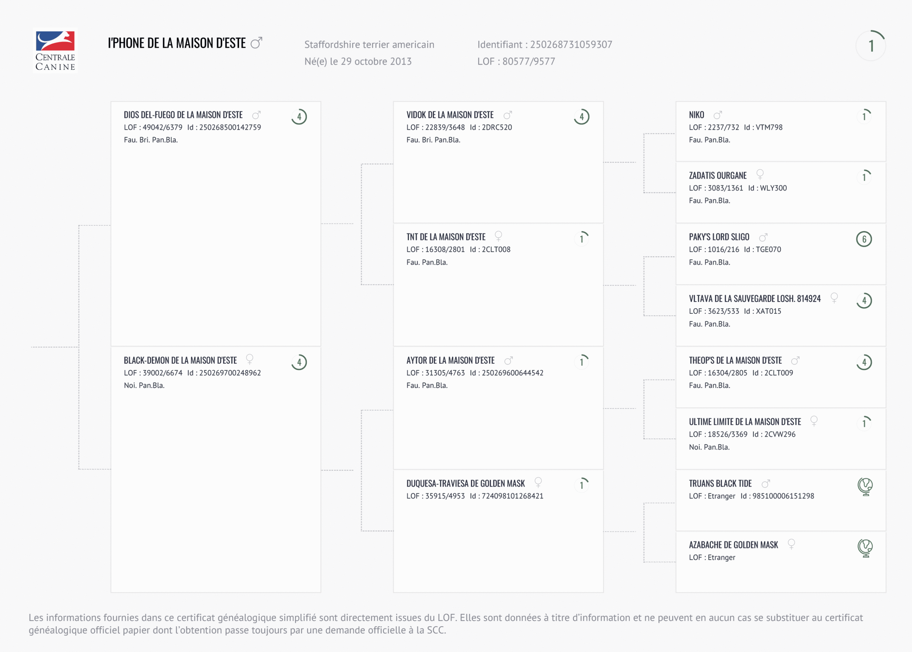Click the rating badge 6 on Paky's Lord Sligo
Image resolution: width=912 pixels, height=652 pixels.
point(864,239)
